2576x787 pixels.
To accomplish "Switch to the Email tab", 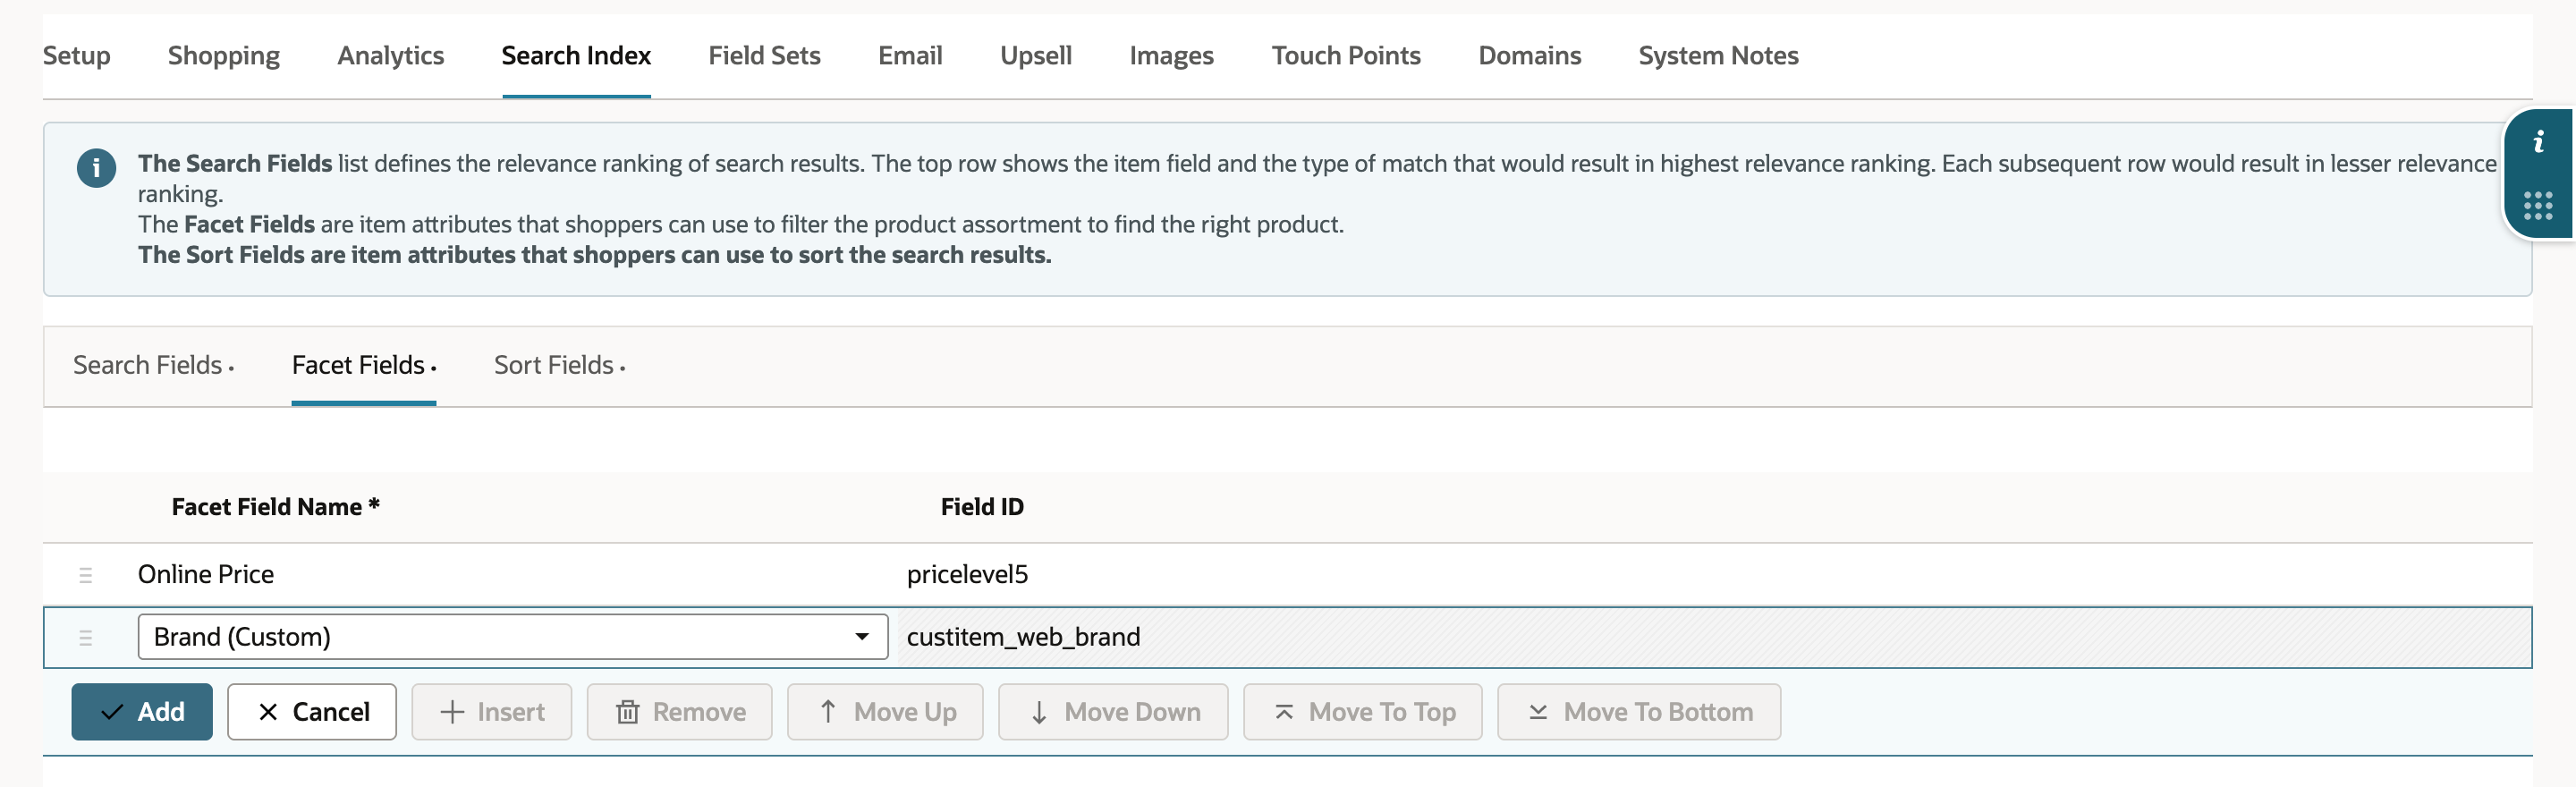I will 911,56.
